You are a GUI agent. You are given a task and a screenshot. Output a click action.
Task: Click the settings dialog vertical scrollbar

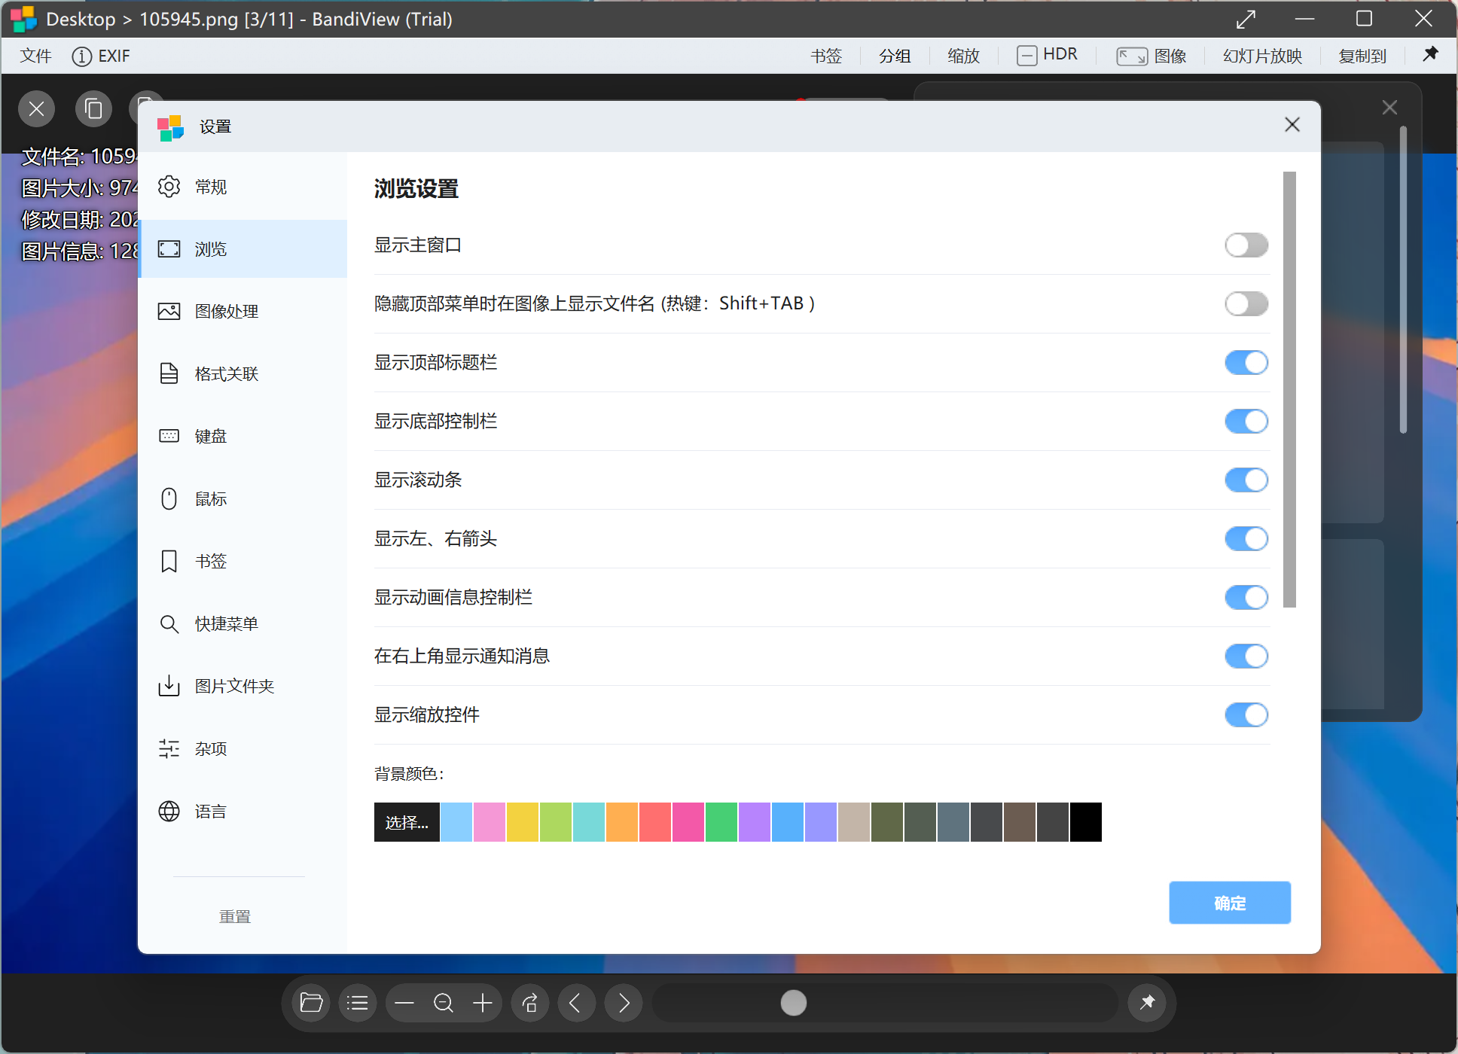[x=1289, y=389]
